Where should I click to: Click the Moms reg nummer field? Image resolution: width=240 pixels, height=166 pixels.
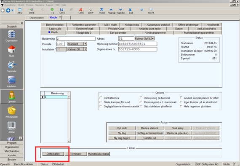pos(138,44)
